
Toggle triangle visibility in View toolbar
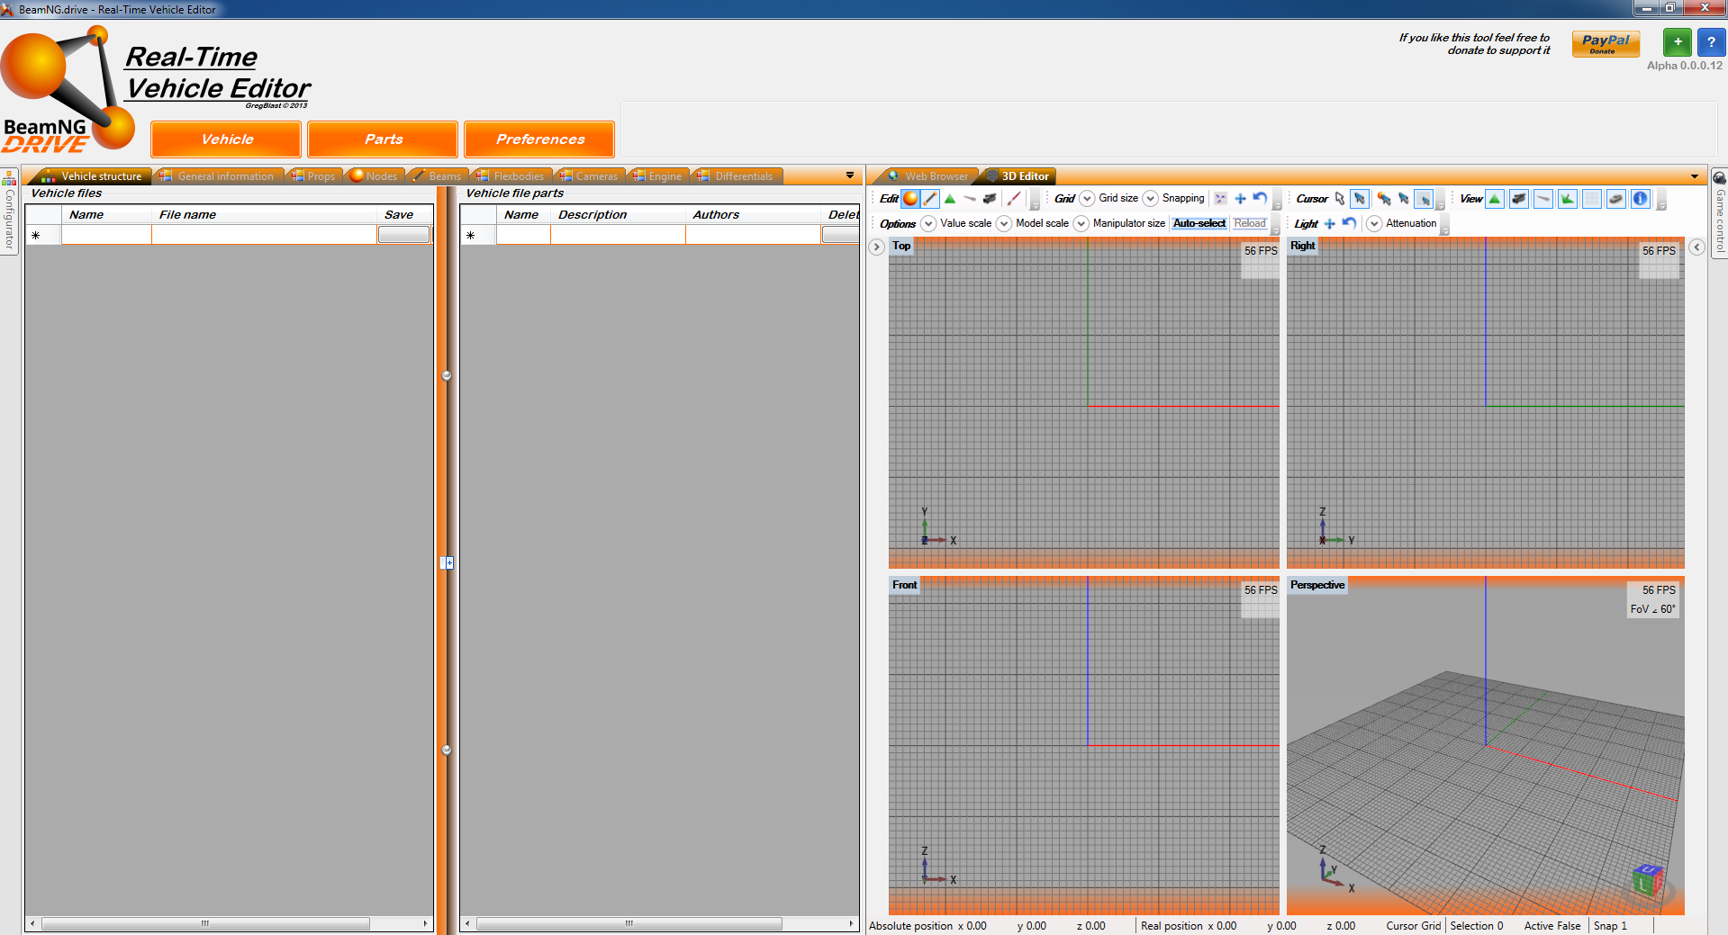pyautogui.click(x=1495, y=199)
